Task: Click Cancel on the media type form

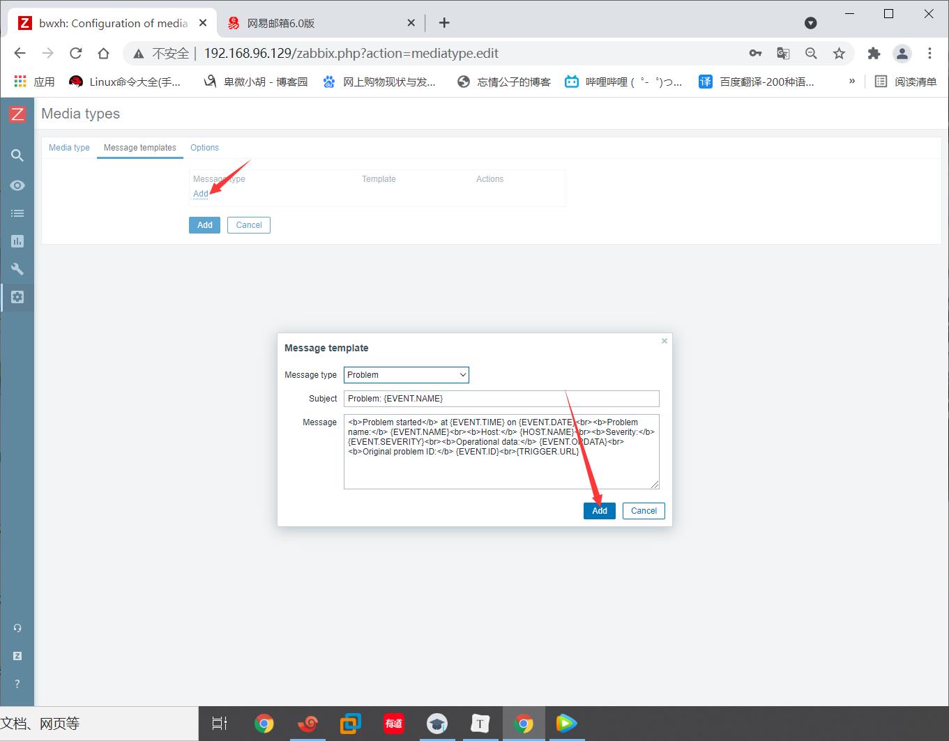Action: [249, 225]
